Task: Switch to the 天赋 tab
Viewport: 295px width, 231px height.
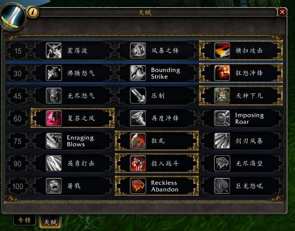Action: click(50, 222)
